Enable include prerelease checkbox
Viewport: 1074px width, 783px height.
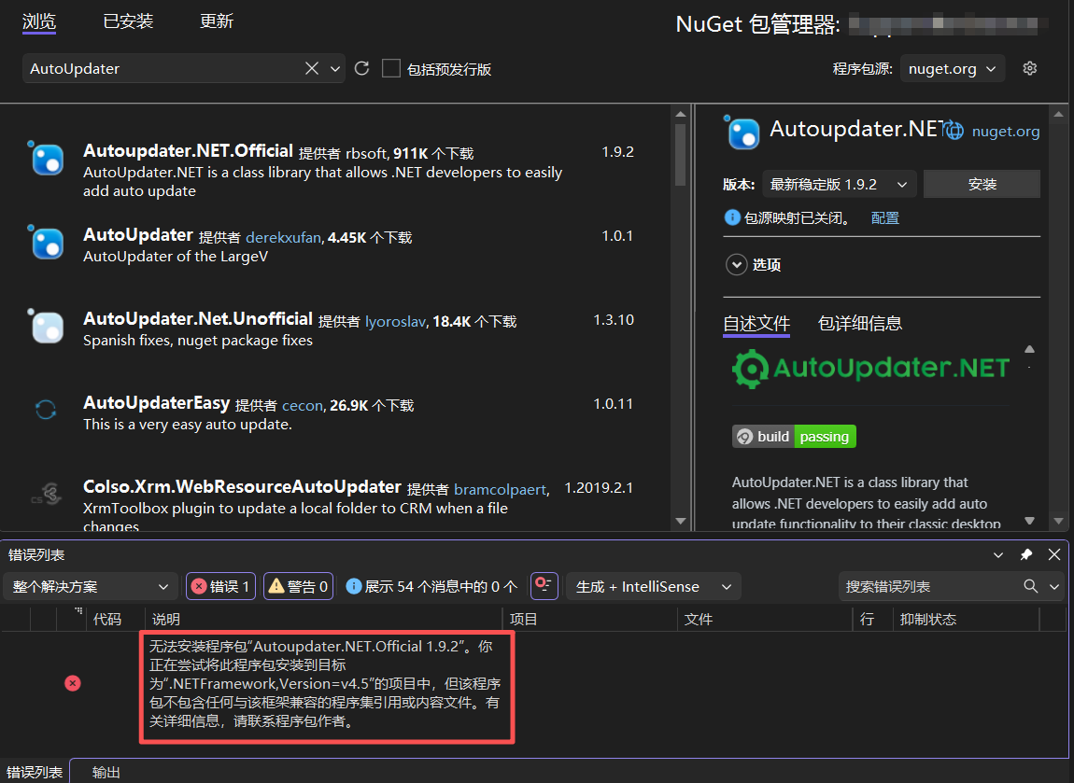(x=391, y=68)
